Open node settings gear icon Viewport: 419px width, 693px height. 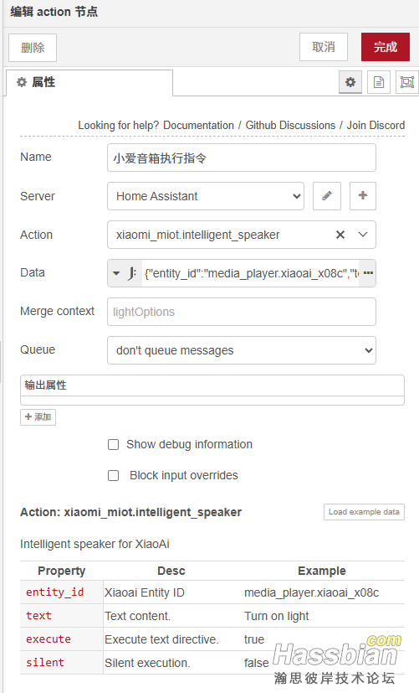coord(350,82)
